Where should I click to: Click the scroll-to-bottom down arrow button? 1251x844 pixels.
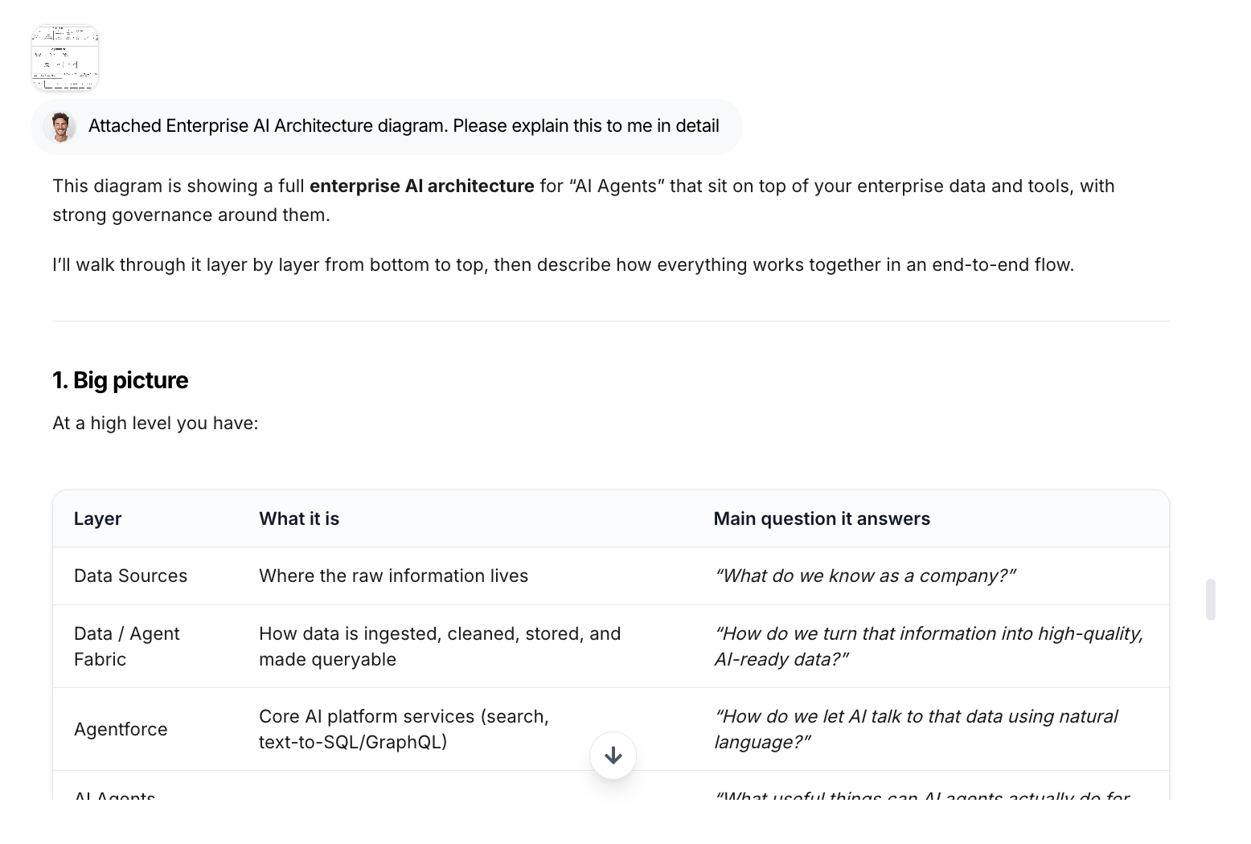[x=613, y=756]
